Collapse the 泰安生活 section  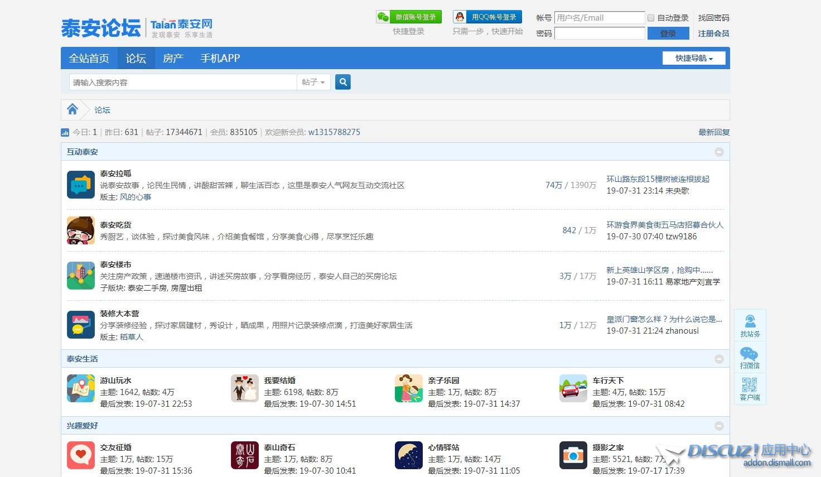pyautogui.click(x=719, y=359)
